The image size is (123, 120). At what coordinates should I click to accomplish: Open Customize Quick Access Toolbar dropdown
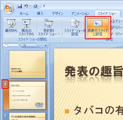44,6
